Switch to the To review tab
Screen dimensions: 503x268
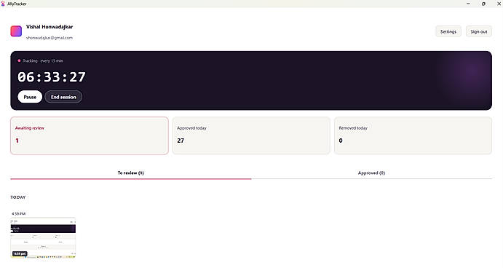tap(130, 173)
